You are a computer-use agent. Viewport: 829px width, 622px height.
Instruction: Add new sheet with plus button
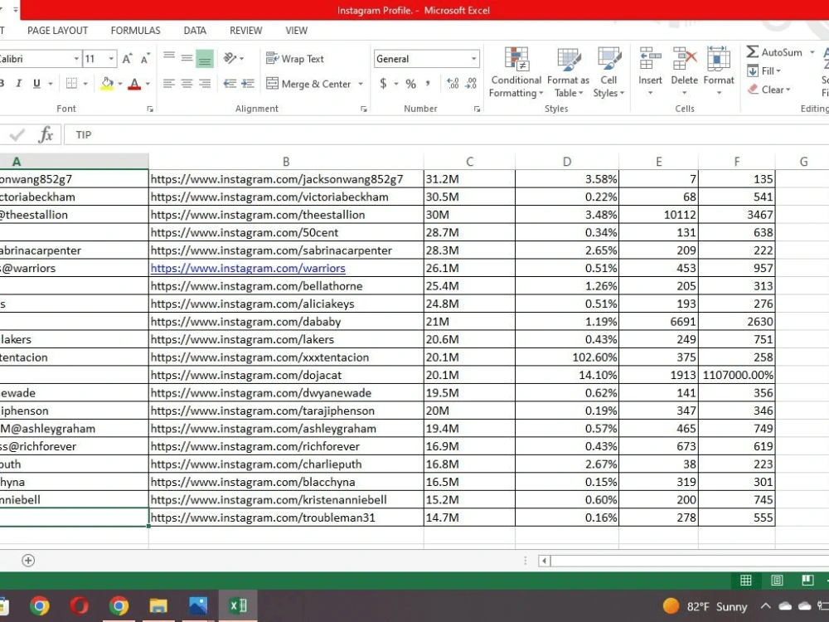[x=28, y=561]
